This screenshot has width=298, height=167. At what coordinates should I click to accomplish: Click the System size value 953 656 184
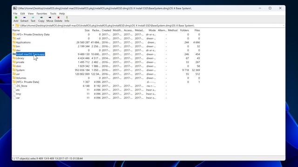(82, 70)
